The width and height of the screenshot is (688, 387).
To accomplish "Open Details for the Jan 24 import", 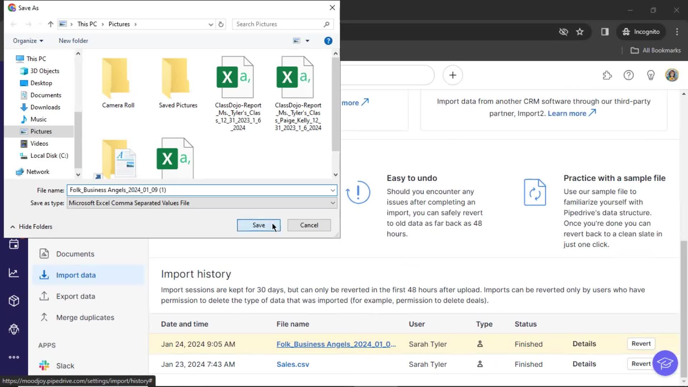I will click(584, 344).
